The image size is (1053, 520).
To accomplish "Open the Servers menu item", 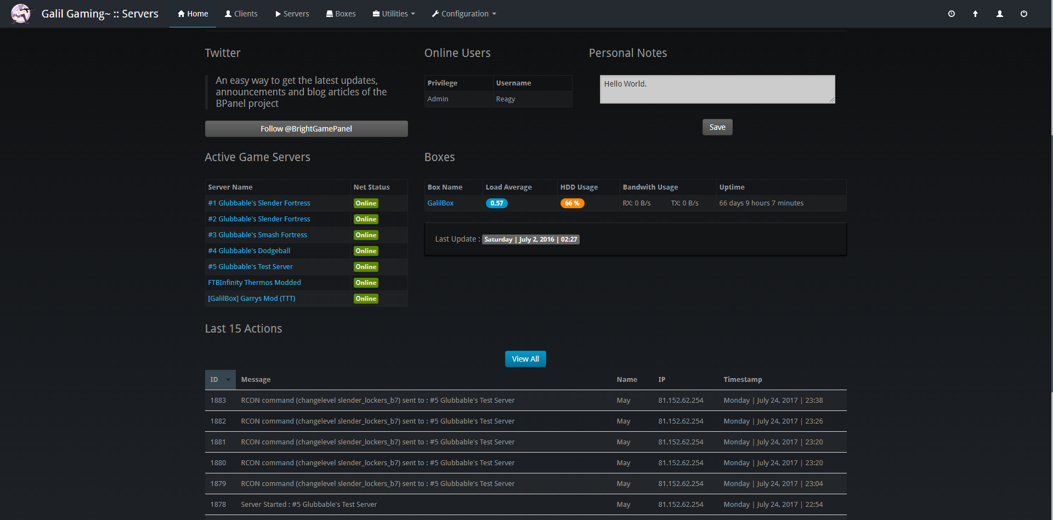I will (x=292, y=14).
